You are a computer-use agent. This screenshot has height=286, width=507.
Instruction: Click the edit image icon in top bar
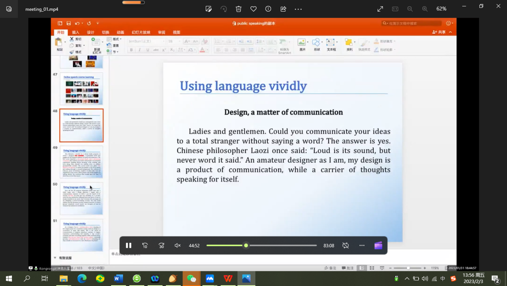tap(209, 9)
